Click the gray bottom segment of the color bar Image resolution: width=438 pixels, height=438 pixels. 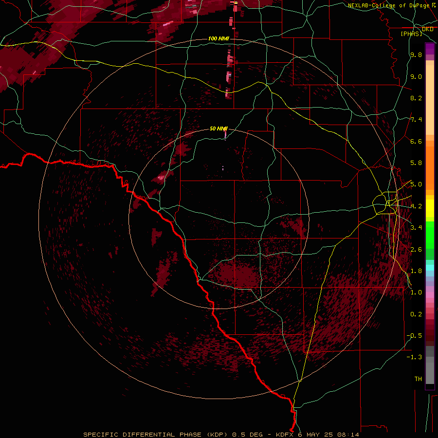430,366
